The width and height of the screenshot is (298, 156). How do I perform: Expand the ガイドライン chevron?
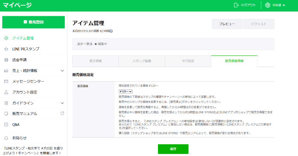coord(62,103)
